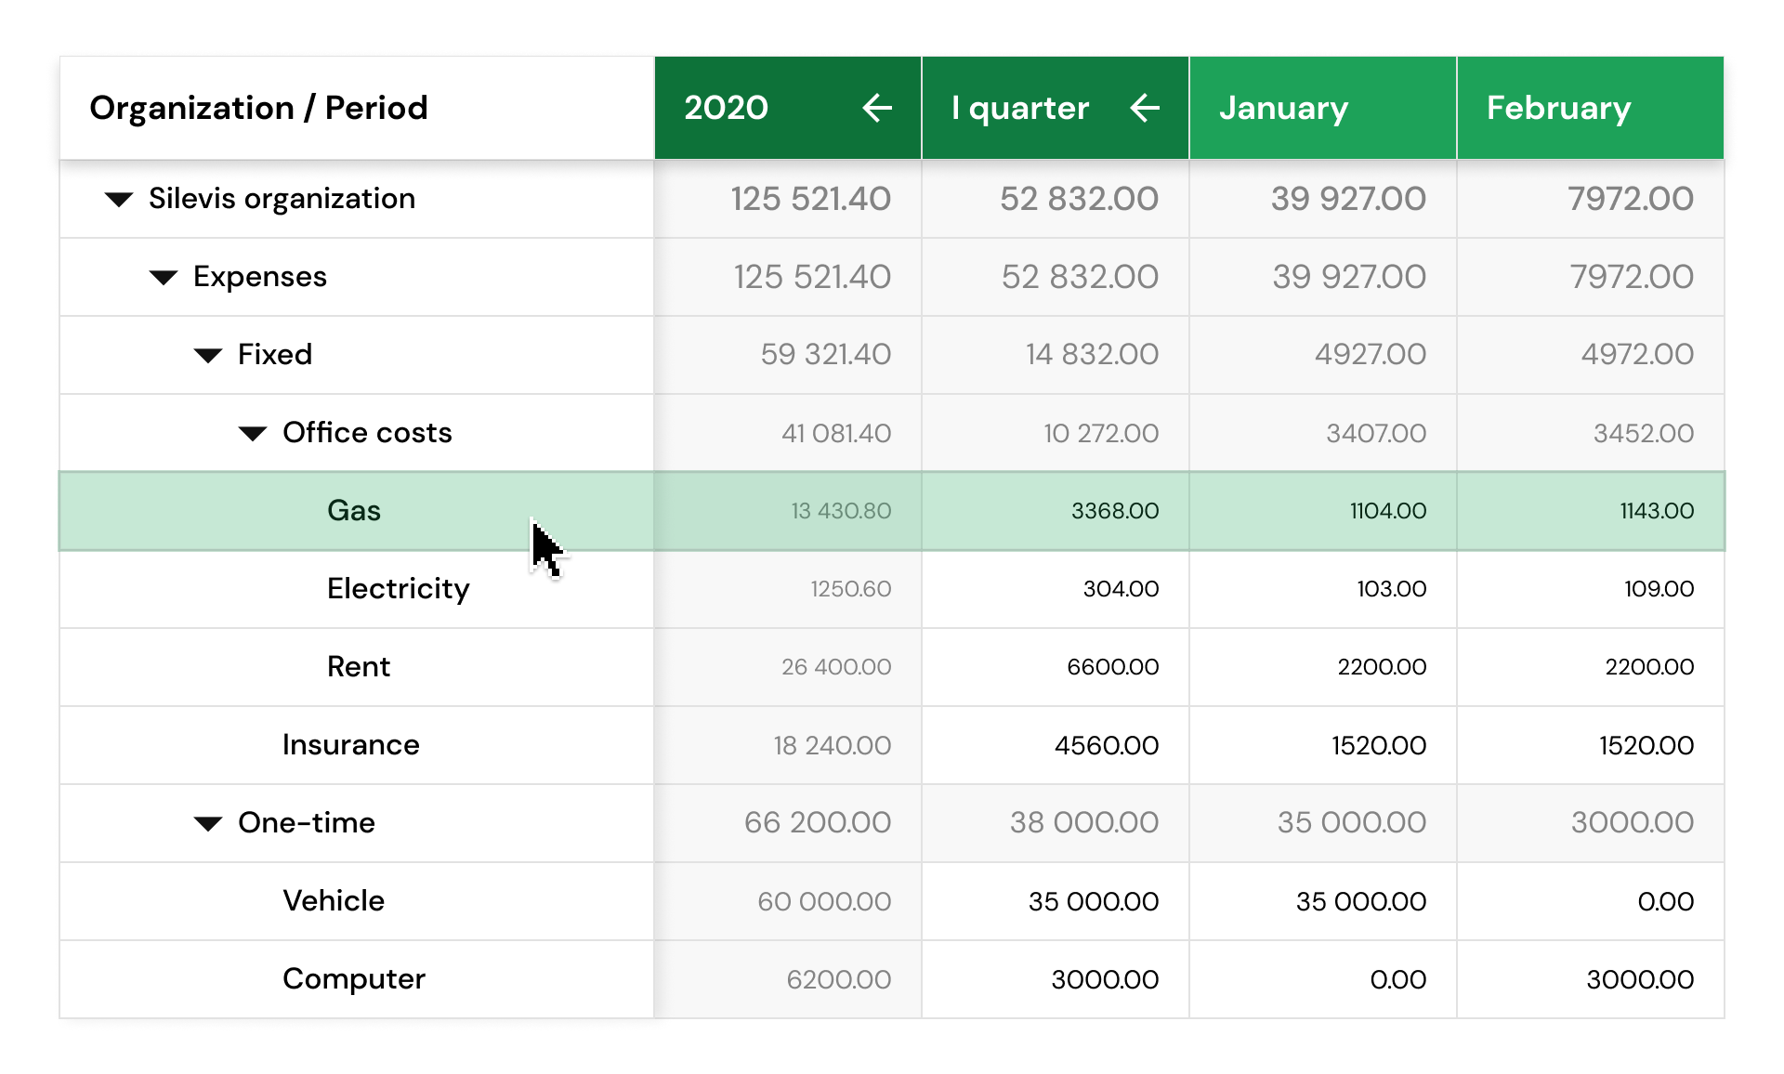The height and width of the screenshot is (1074, 1784).
Task: Click Rent I quarter cell 6600.00
Action: coord(1112,666)
